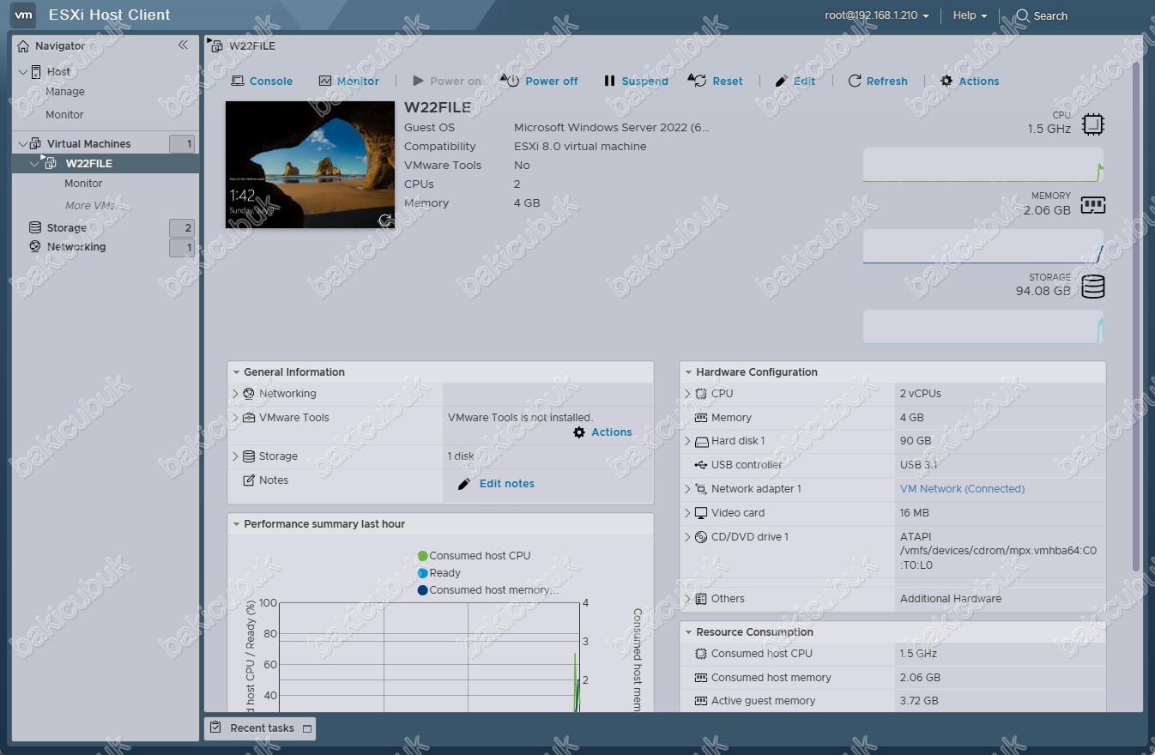Expand the Networking row in General Information

pyautogui.click(x=235, y=394)
